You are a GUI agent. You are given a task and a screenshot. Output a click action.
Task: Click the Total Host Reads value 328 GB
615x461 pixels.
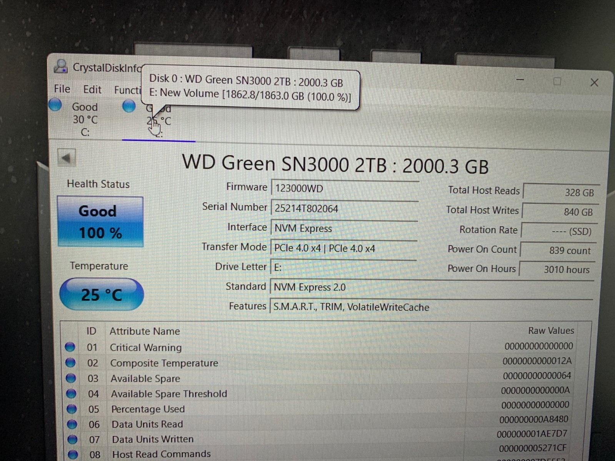[560, 192]
